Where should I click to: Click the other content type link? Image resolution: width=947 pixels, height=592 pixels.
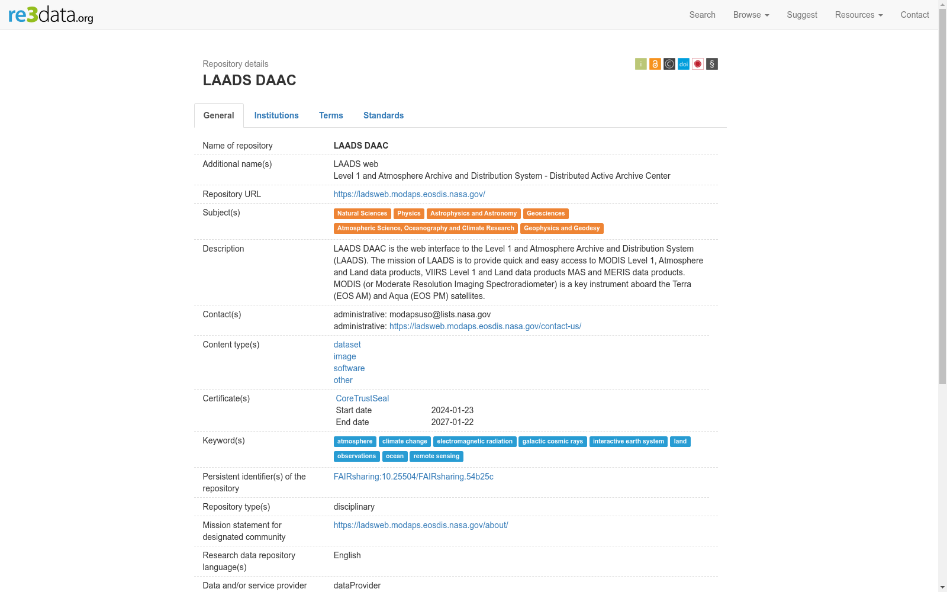click(343, 380)
